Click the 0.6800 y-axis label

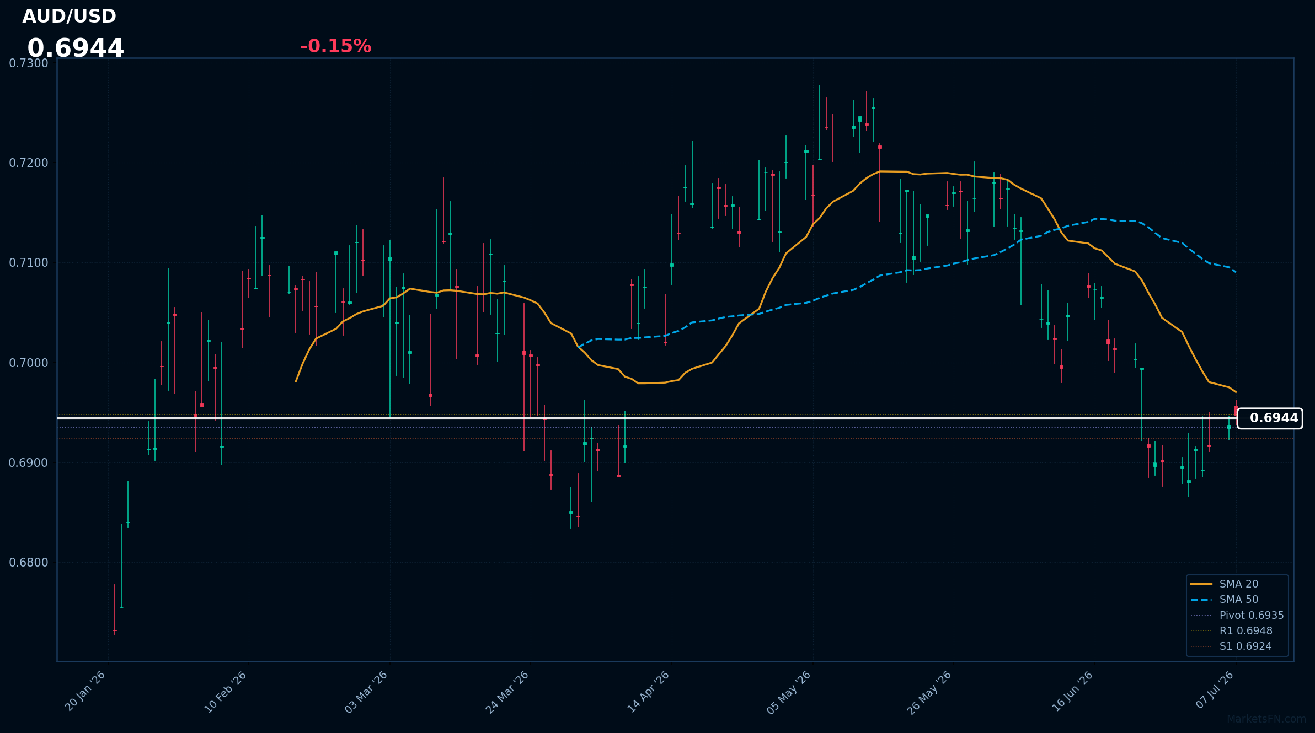point(29,563)
